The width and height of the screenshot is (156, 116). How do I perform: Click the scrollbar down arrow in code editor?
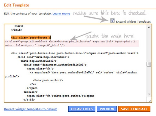click(149, 94)
